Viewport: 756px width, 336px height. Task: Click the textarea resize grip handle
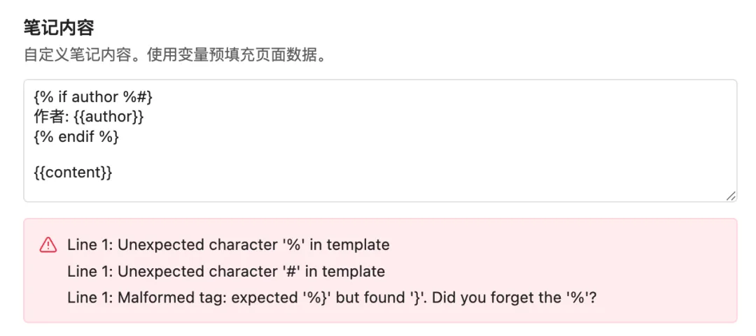tap(731, 196)
